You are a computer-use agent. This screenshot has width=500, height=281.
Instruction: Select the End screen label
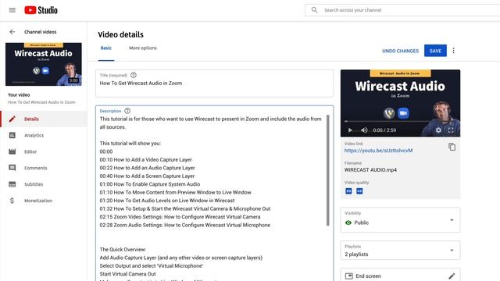(x=368, y=276)
